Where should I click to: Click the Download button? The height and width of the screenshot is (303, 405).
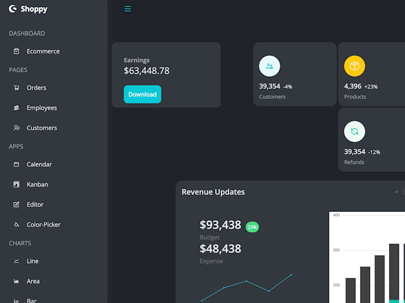click(x=142, y=94)
